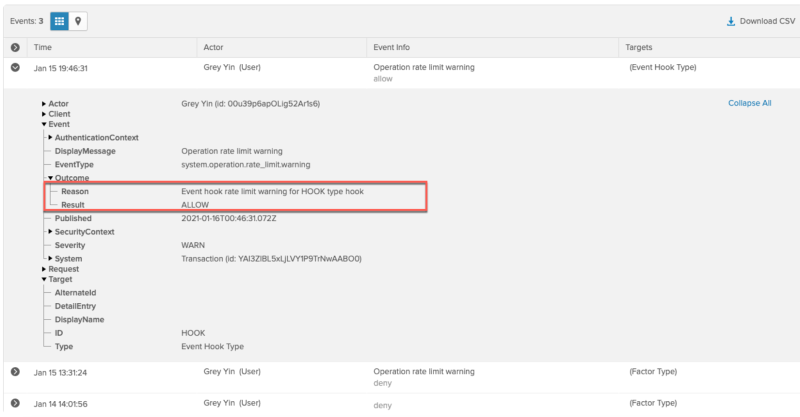Click the Download CSV icon
The width and height of the screenshot is (800, 417).
(730, 21)
